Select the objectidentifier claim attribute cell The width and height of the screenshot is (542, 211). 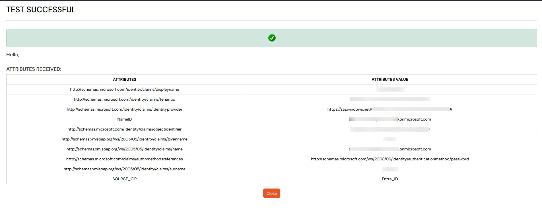pyautogui.click(x=125, y=129)
